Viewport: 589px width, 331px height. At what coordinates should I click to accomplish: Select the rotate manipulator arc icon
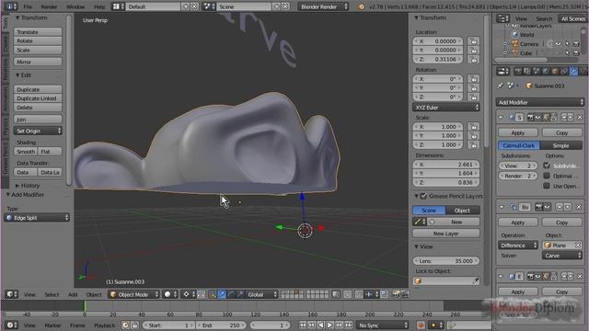point(231,294)
